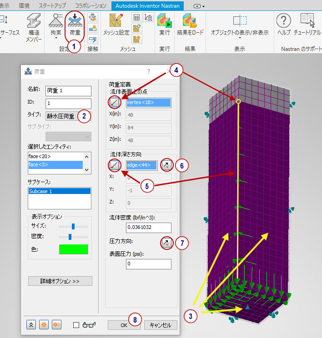Adjust the 密度 slider
The height and width of the screenshot is (338, 322).
pyautogui.click(x=70, y=237)
